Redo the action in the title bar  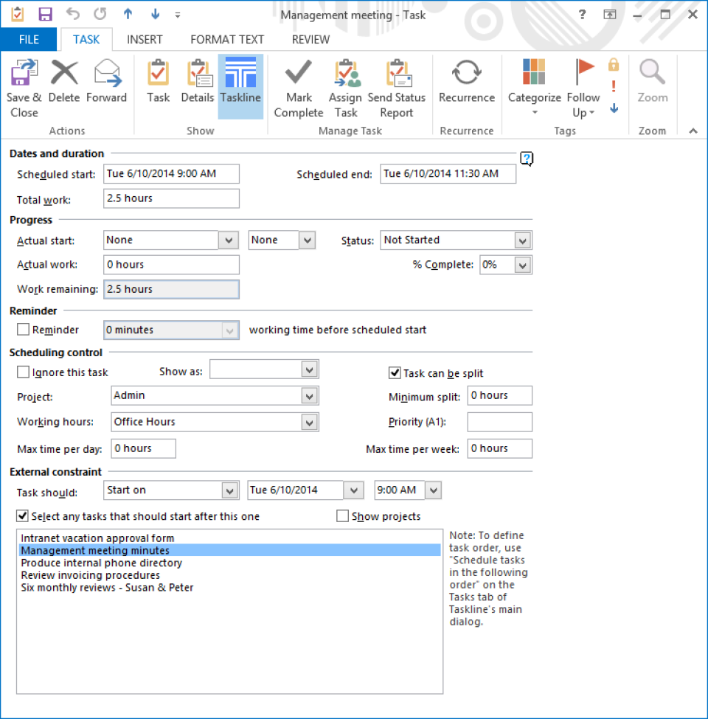(x=100, y=14)
